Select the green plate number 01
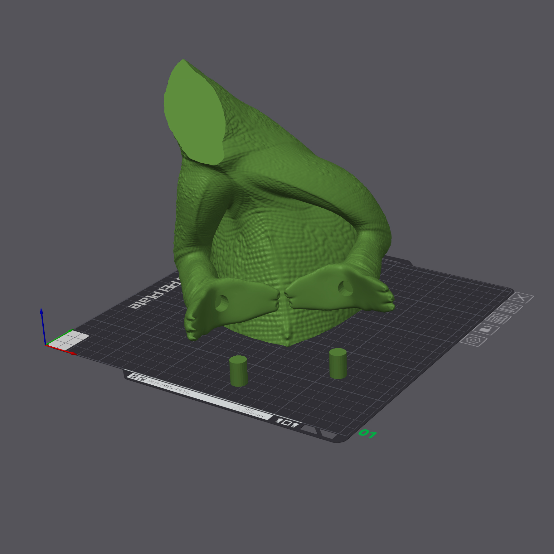This screenshot has width=554, height=554. click(x=368, y=434)
